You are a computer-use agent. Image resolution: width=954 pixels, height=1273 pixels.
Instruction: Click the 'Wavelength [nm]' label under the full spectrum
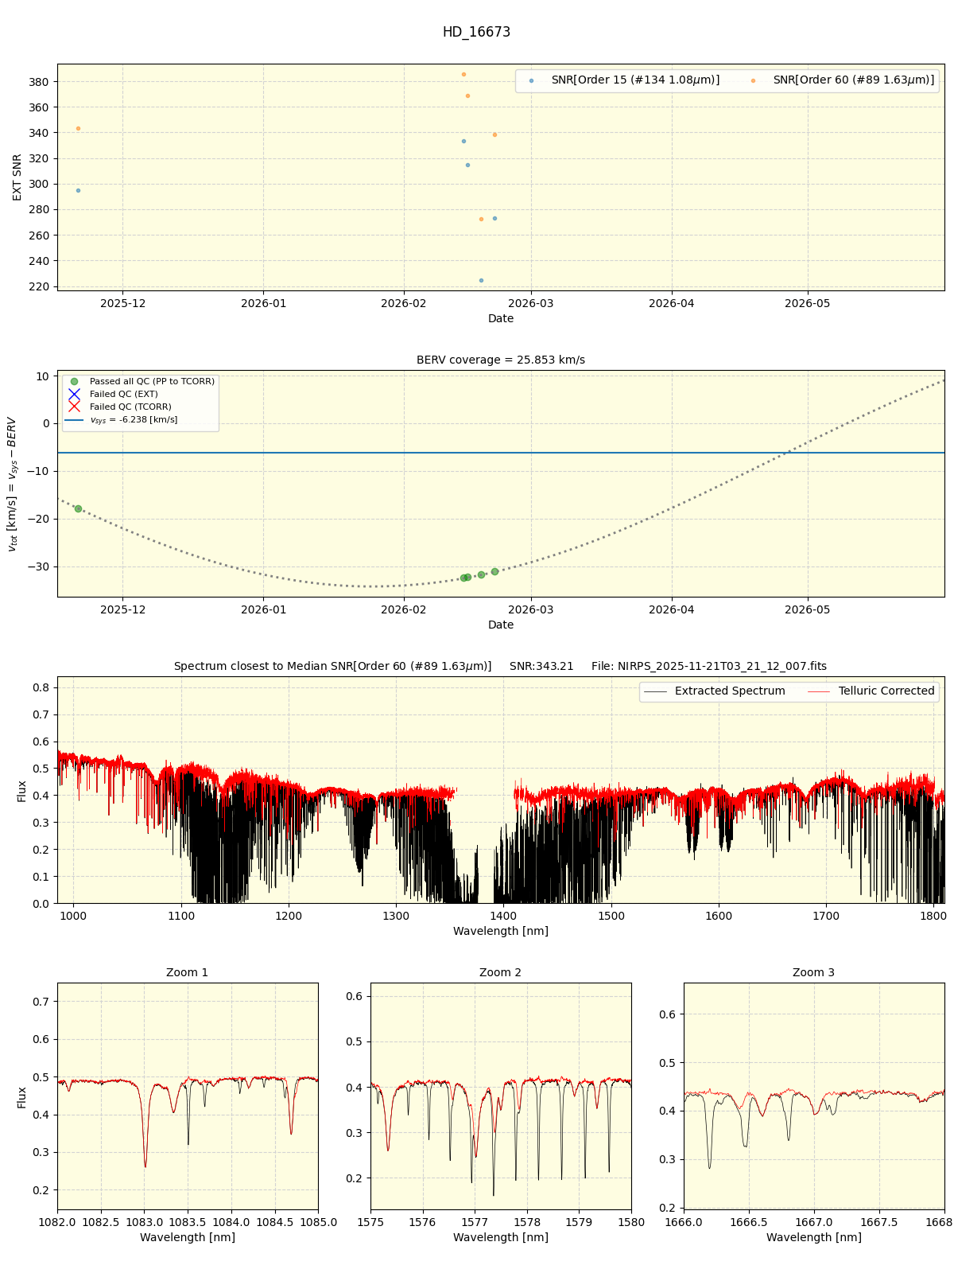[x=501, y=931]
